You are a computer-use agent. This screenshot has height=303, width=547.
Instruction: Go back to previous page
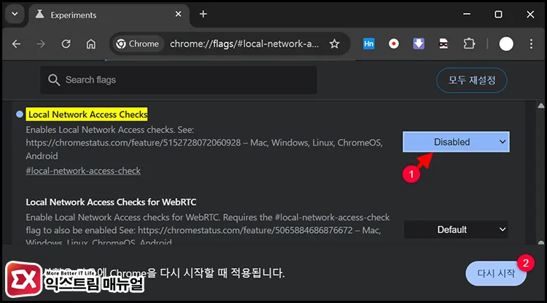(16, 44)
